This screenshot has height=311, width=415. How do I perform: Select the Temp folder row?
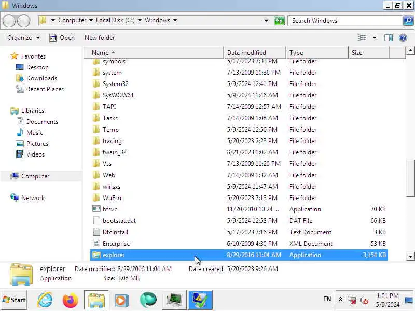(x=239, y=129)
